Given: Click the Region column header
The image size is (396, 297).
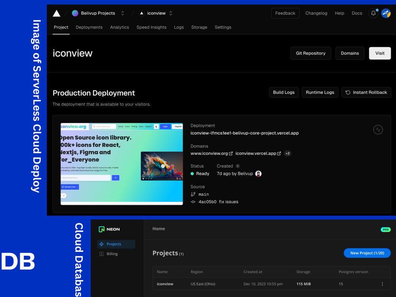Looking at the screenshot, I should click(197, 272).
